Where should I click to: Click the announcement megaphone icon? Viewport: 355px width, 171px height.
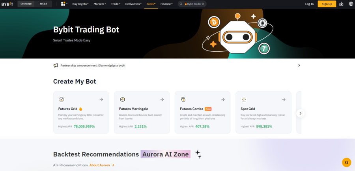56,66
